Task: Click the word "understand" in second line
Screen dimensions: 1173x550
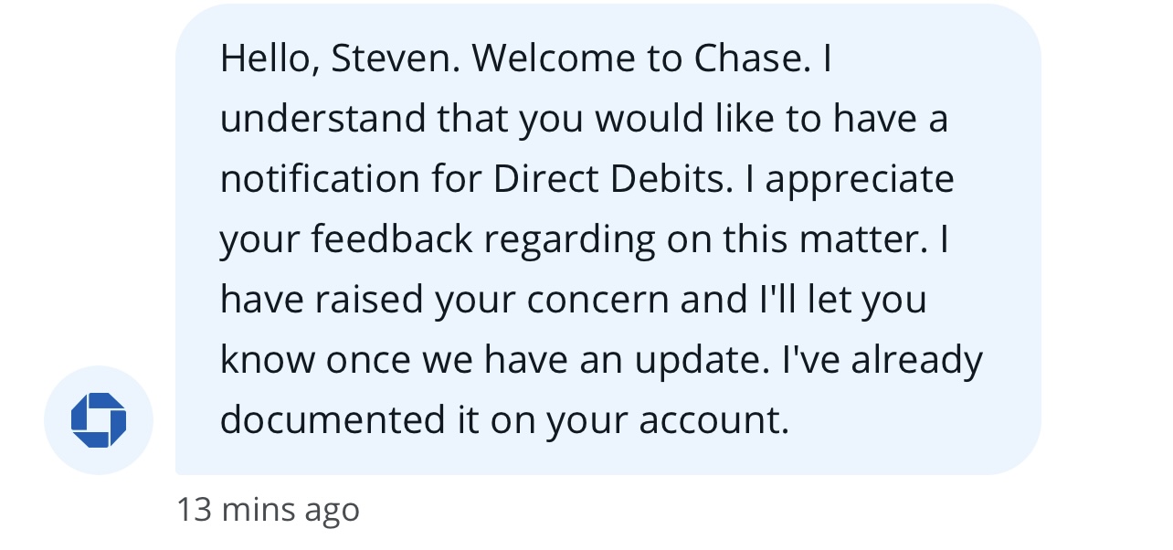Action: [x=322, y=119]
